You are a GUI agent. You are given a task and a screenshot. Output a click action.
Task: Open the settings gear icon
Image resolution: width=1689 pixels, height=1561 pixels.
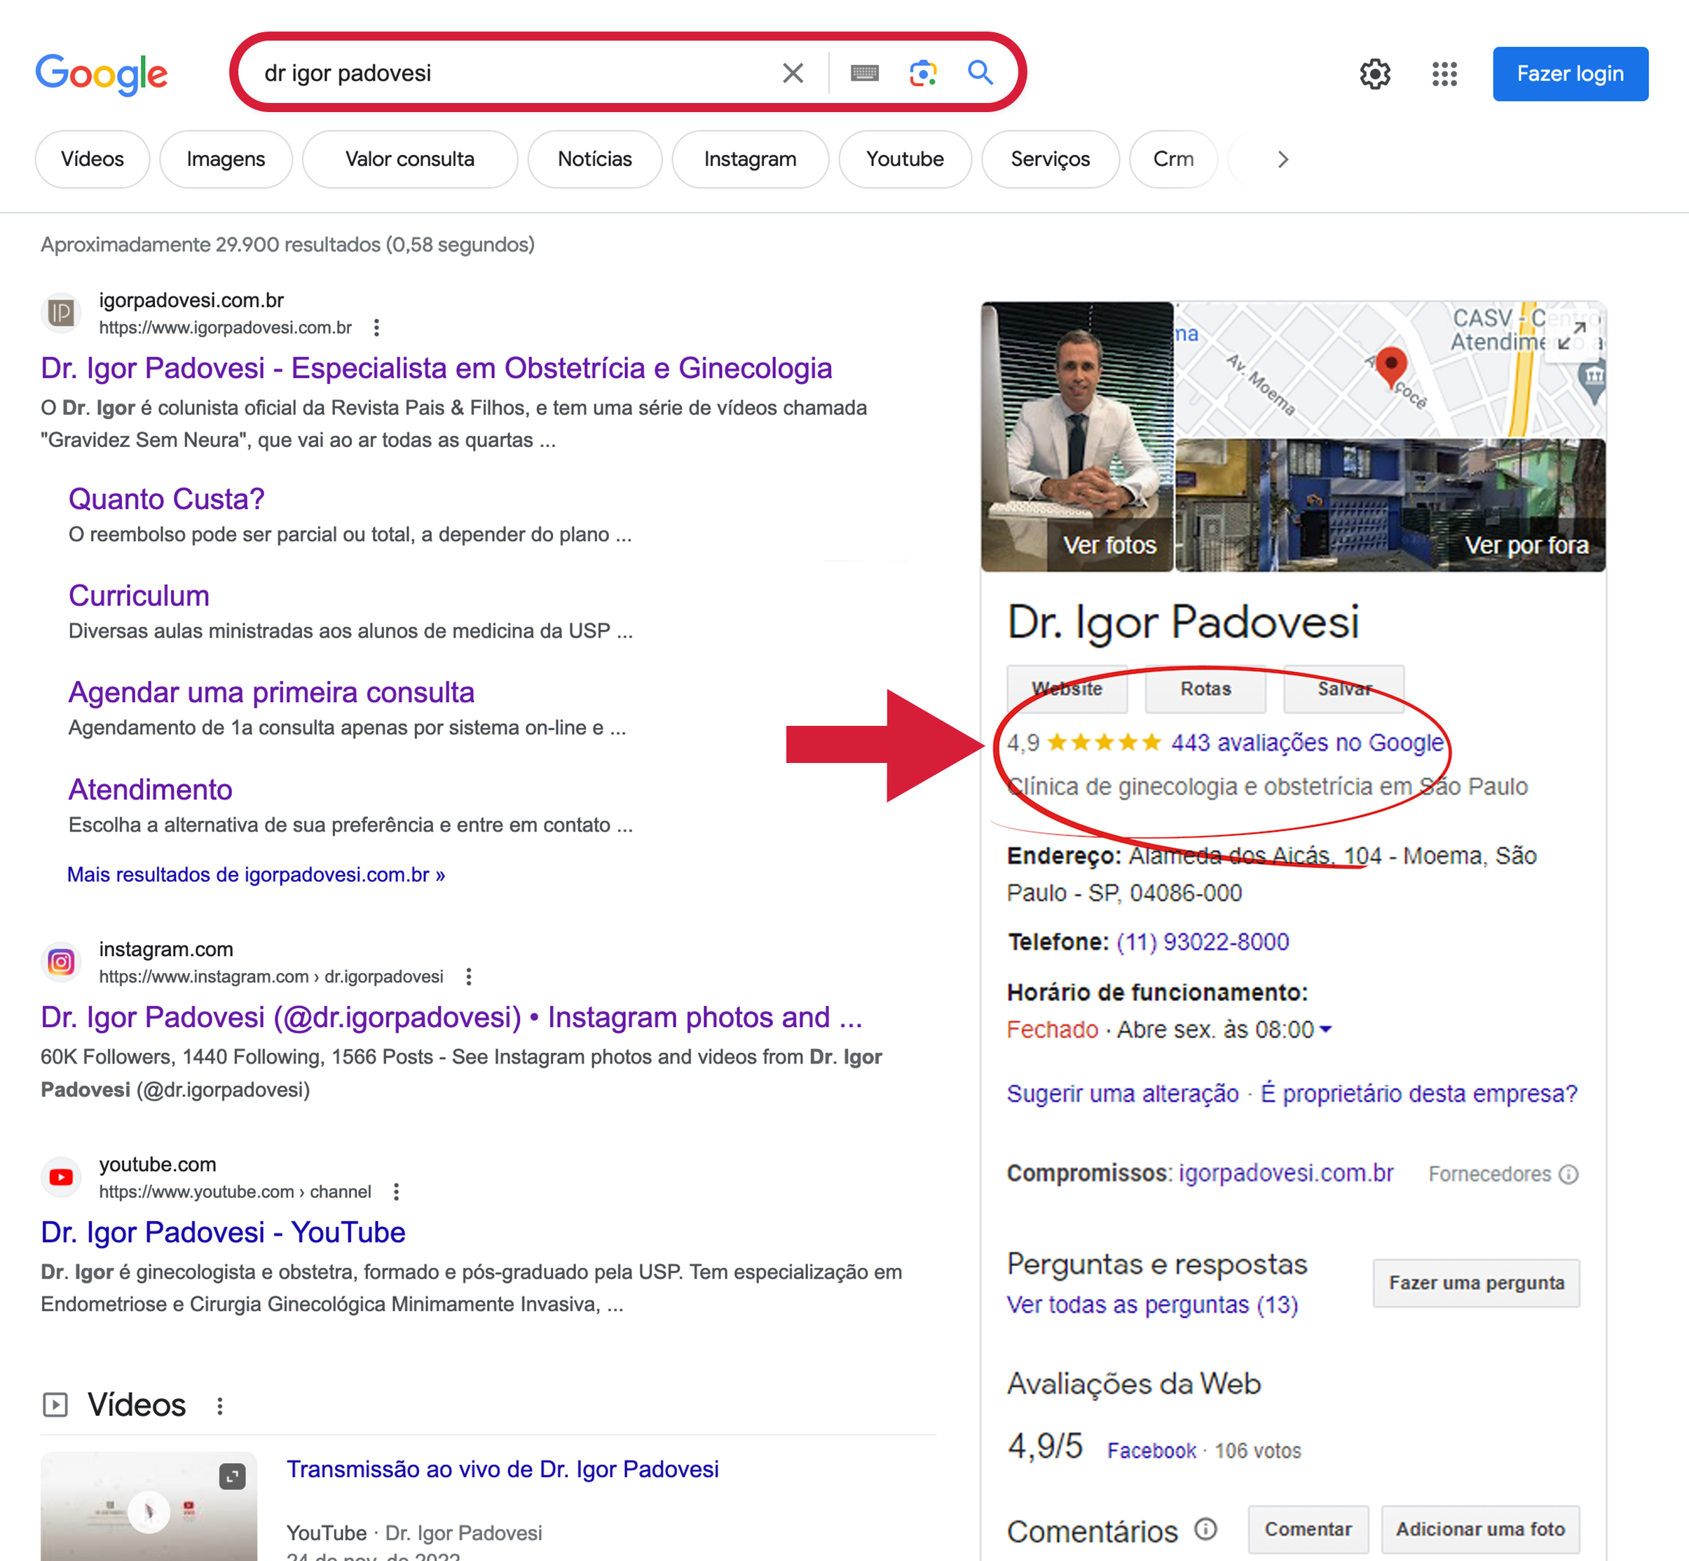tap(1375, 74)
